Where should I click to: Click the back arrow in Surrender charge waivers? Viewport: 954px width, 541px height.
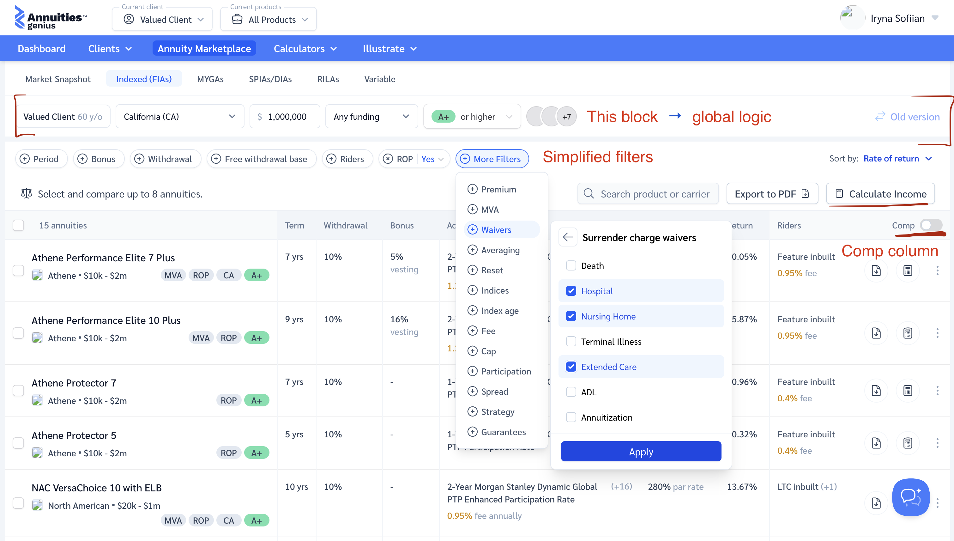pyautogui.click(x=568, y=237)
